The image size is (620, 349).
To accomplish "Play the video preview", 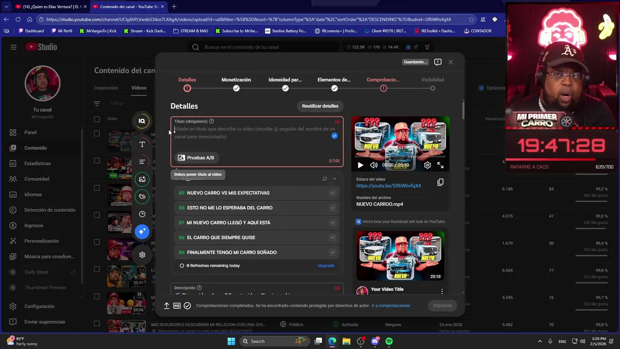I will (x=360, y=165).
